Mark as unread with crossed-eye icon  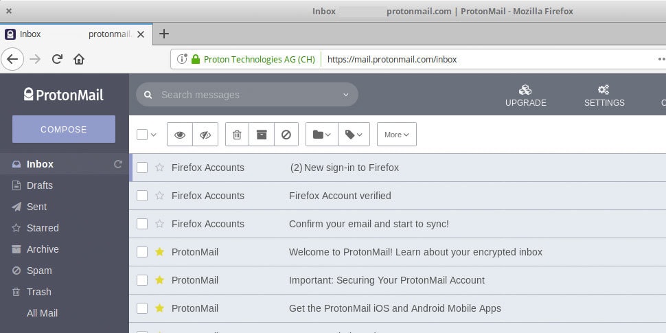click(205, 135)
